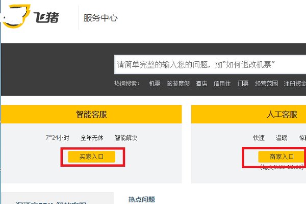
Task: Click the 人工客服 panel header
Action: (x=249, y=114)
